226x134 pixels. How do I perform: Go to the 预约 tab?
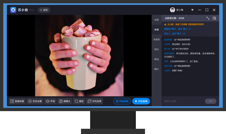[156, 49]
